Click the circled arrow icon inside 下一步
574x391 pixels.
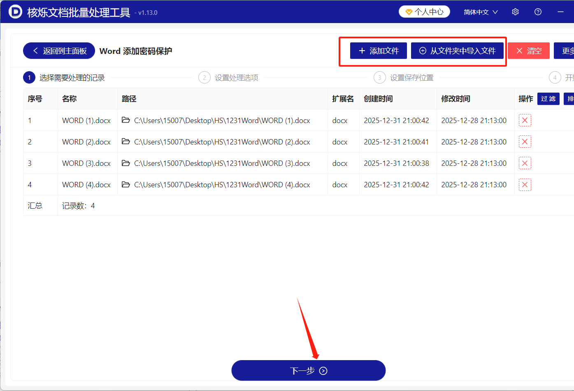[323, 370]
